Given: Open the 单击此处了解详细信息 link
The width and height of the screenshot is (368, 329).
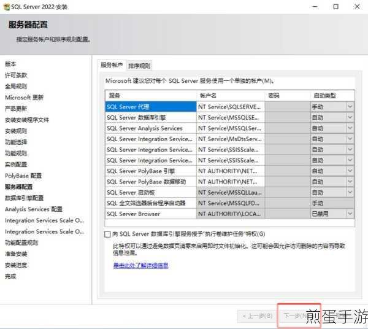Looking at the screenshot, I should coord(140,265).
